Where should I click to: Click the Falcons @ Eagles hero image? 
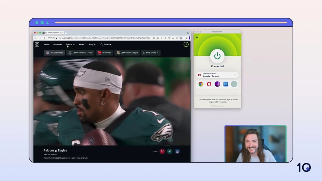tap(112, 101)
